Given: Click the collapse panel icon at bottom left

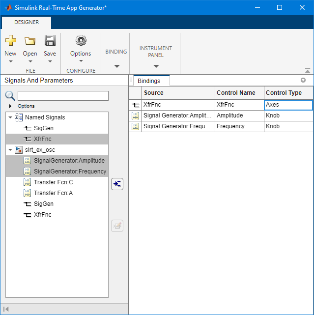Looking at the screenshot, I should click(x=6, y=309).
